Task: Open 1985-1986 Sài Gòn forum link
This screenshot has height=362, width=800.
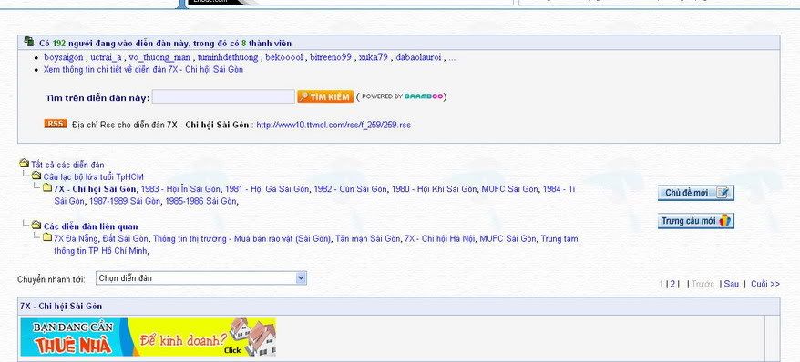Action: (x=200, y=201)
